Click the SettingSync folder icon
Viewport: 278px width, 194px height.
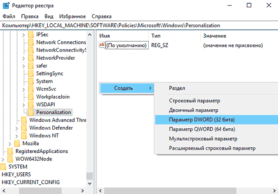click(31, 74)
